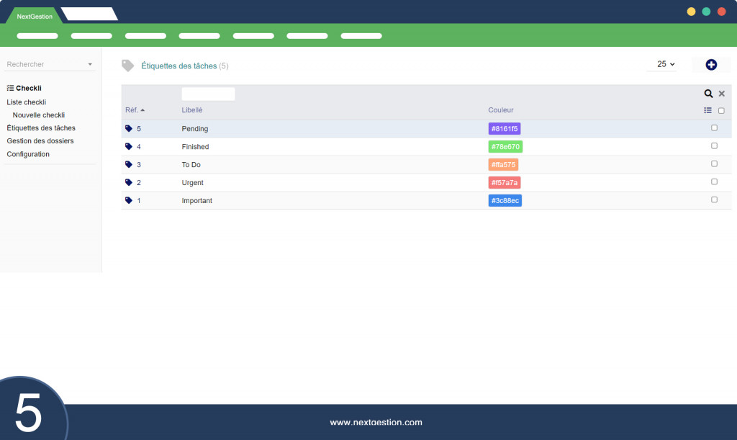Toggle the select-all checkbox in header
The height and width of the screenshot is (440, 737).
coord(721,110)
